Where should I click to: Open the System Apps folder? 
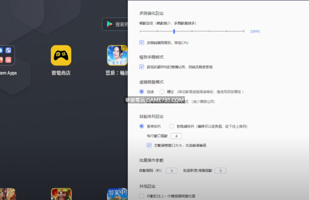(7, 55)
